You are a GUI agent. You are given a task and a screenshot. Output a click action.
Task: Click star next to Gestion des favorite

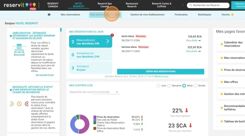coord(221,94)
